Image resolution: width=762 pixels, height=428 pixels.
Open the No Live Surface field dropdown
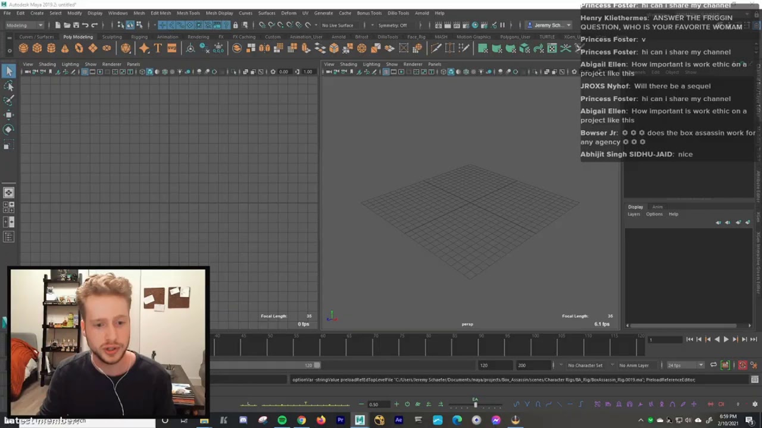point(338,25)
